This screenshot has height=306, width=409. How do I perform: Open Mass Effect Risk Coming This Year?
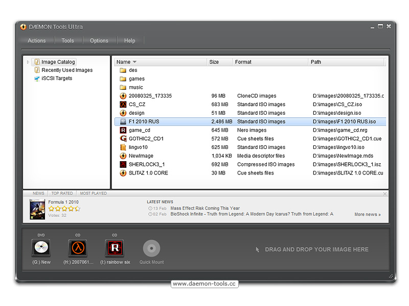(205, 208)
